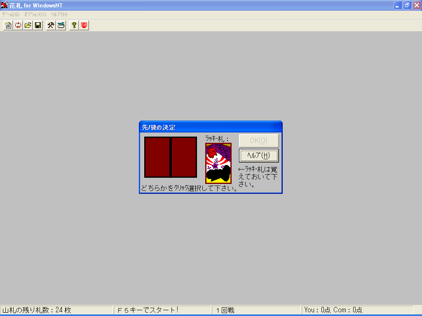The image size is (422, 316).
Task: Close the 花札 for WindowsNT window
Action: tap(417, 5)
